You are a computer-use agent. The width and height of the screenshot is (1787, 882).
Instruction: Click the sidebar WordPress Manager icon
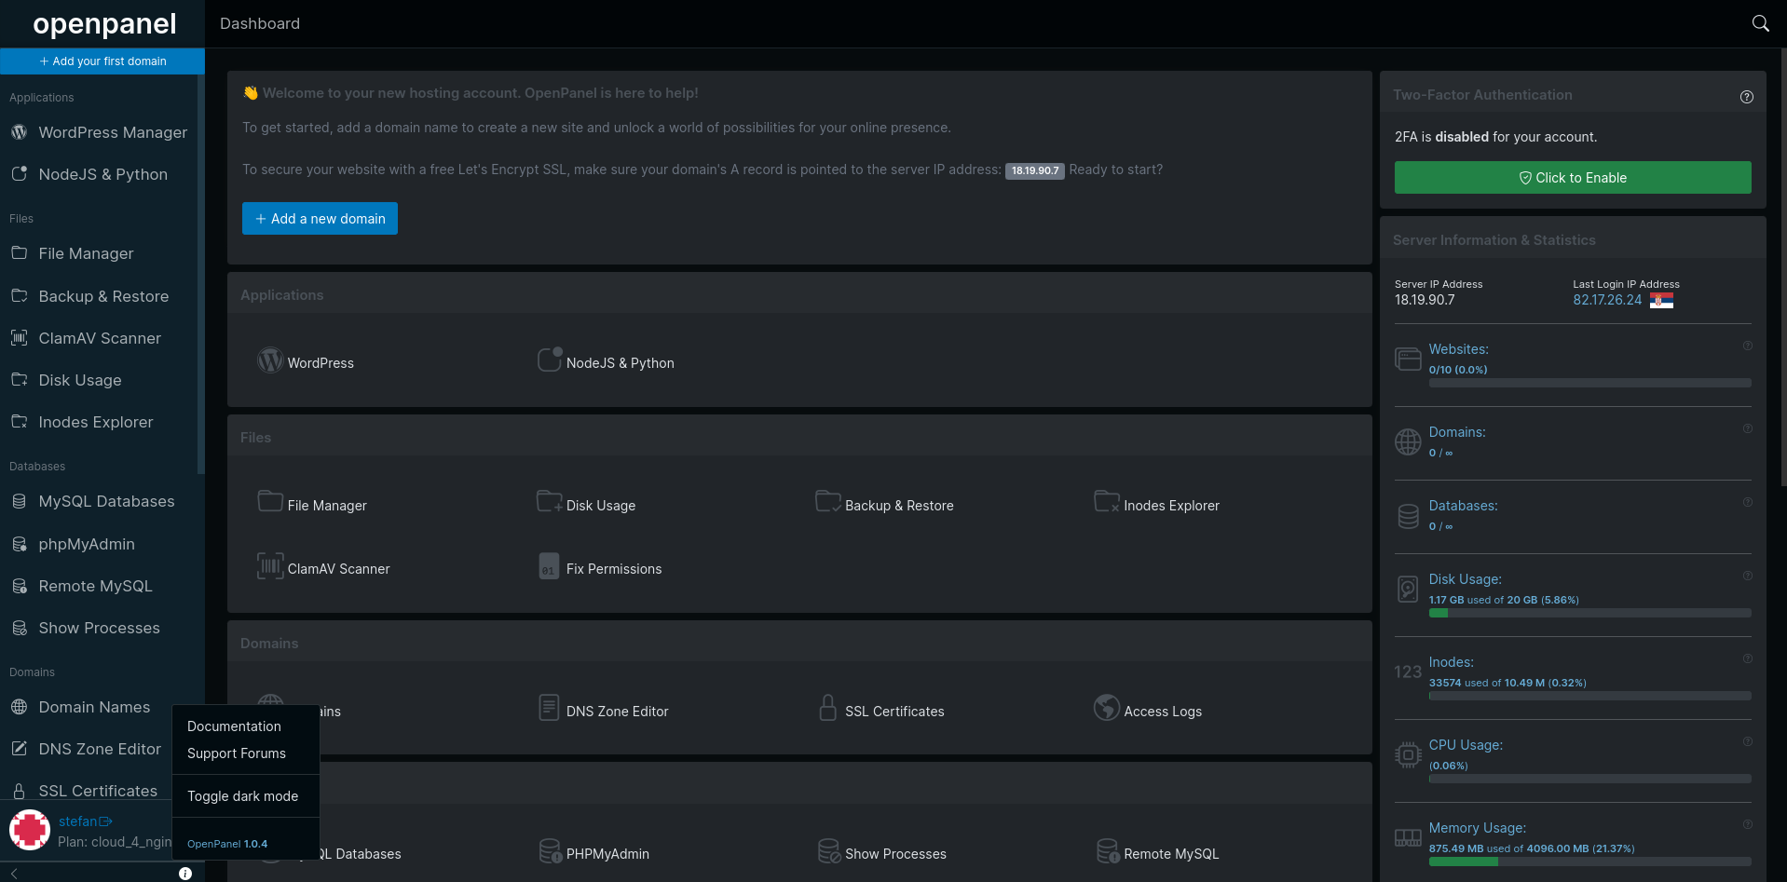click(19, 132)
